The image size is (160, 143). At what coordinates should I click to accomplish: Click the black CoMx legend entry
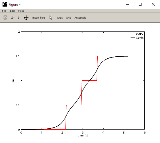(x=137, y=38)
